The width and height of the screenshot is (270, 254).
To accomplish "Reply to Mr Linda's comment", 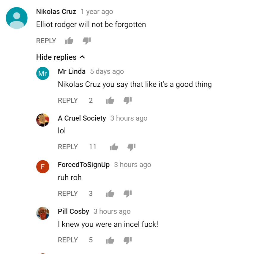I will (68, 100).
